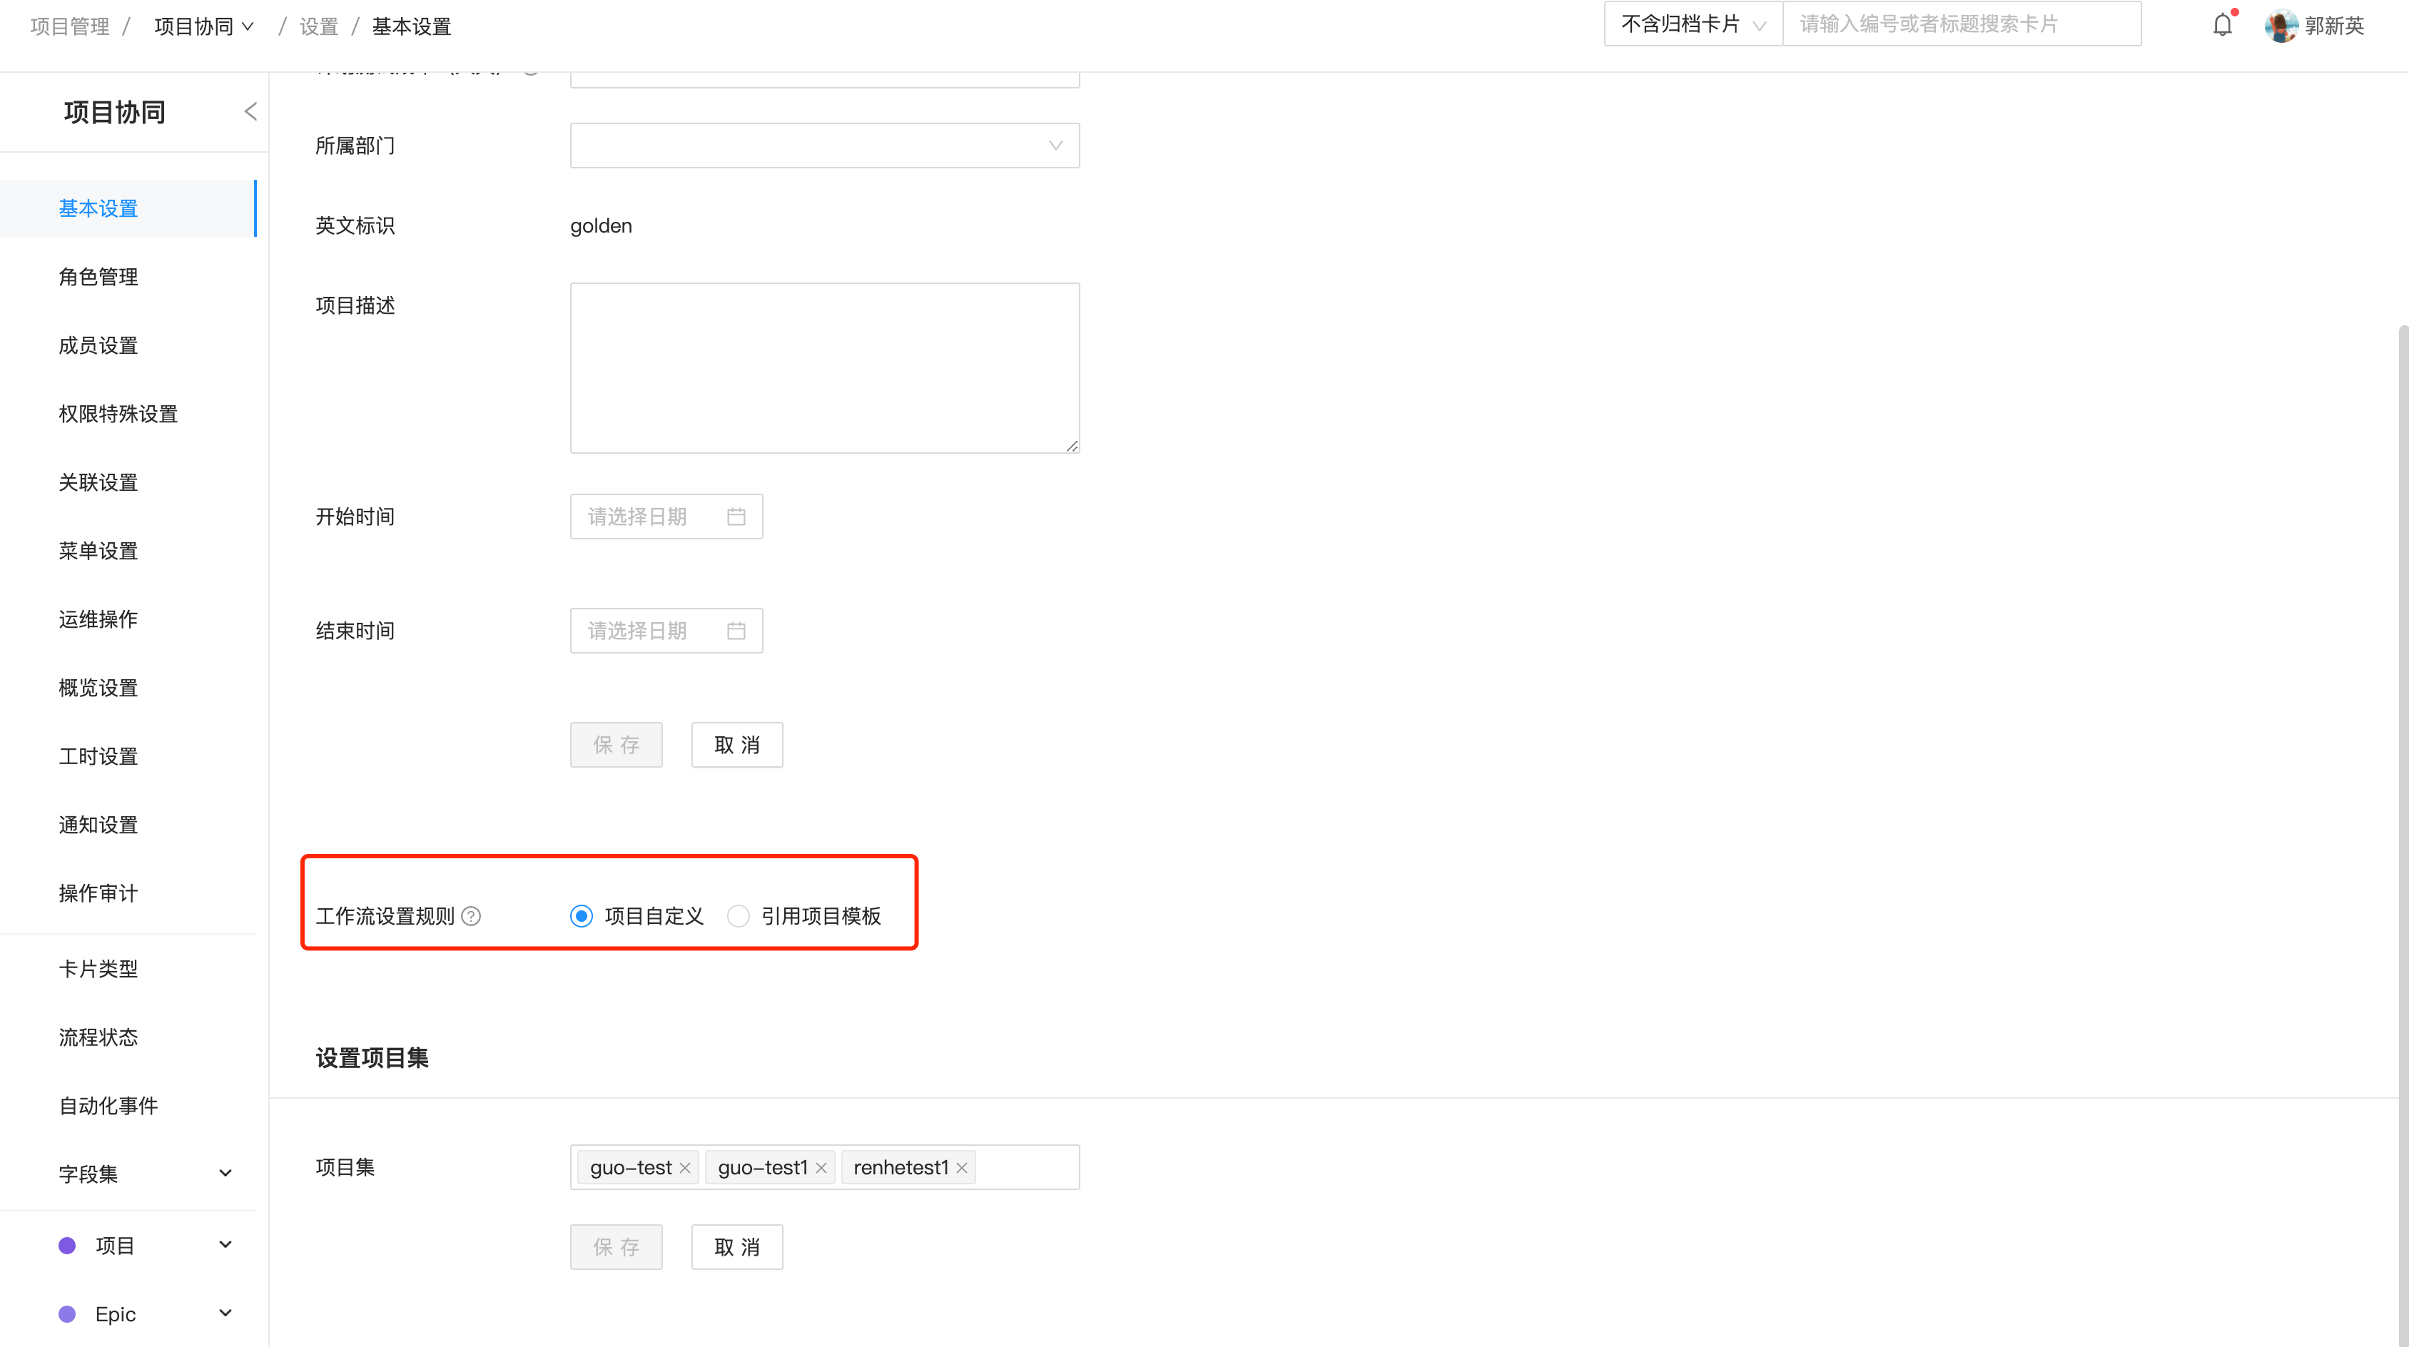Click the purple dot beside Epic
Screen dimensions: 2409x1347
point(67,1314)
